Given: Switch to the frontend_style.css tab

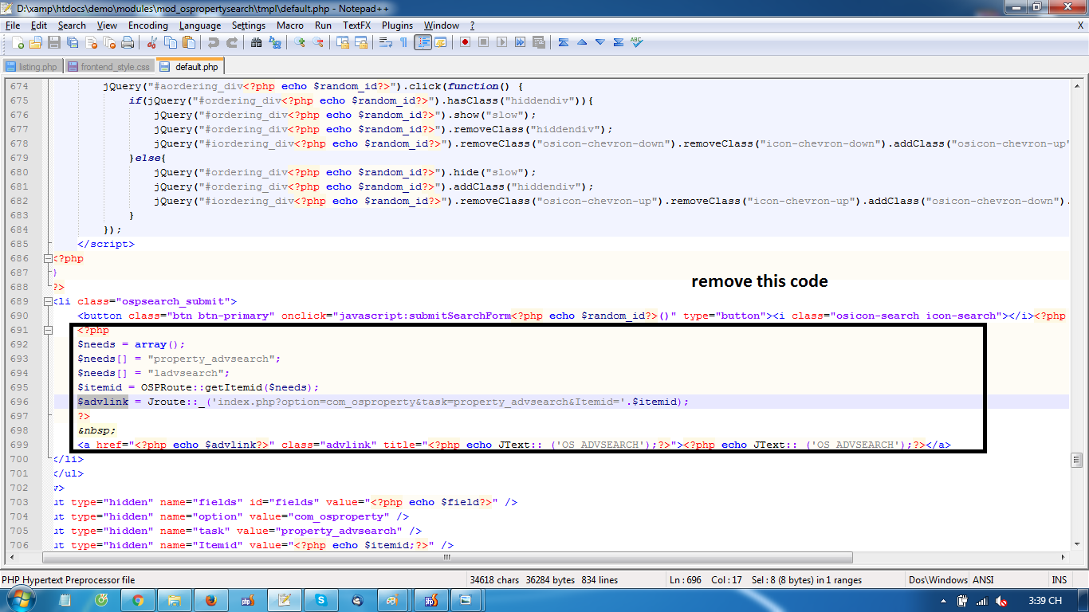Looking at the screenshot, I should (x=108, y=67).
